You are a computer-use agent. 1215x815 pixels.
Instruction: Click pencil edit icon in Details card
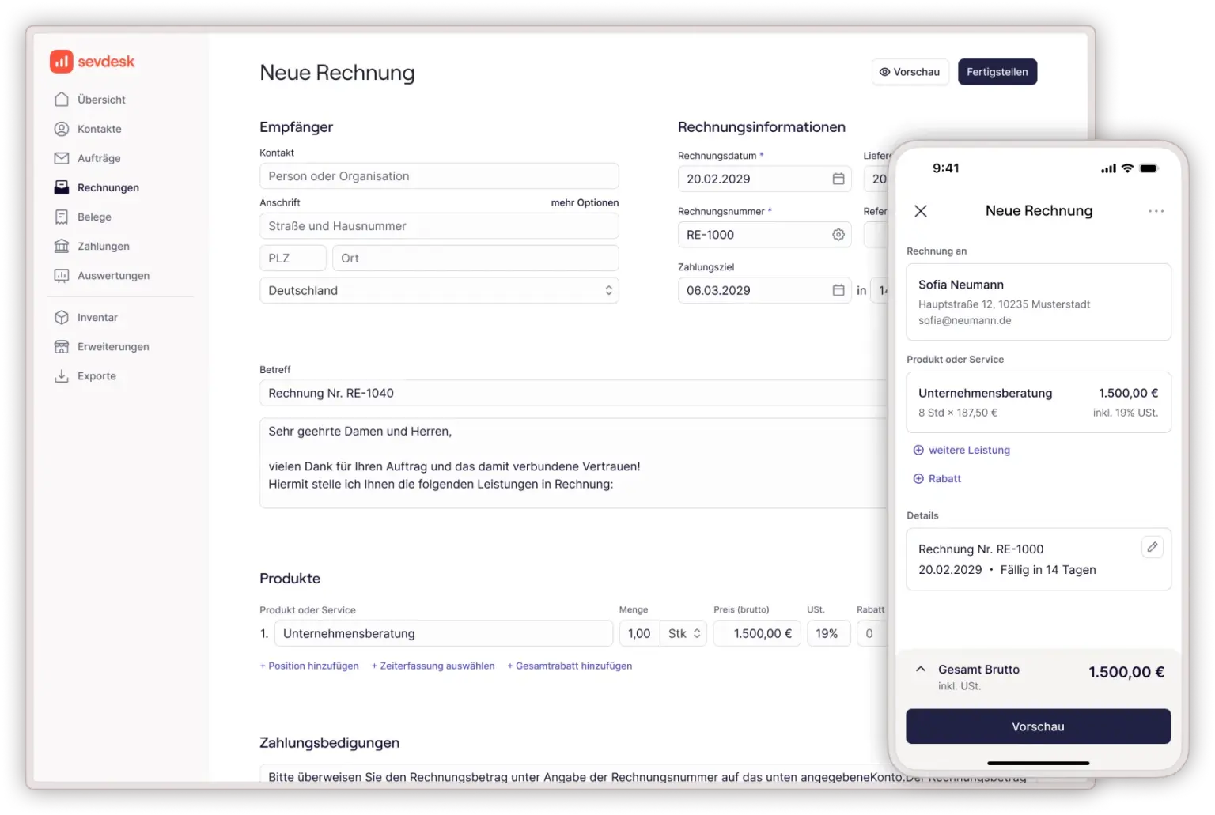pyautogui.click(x=1152, y=547)
